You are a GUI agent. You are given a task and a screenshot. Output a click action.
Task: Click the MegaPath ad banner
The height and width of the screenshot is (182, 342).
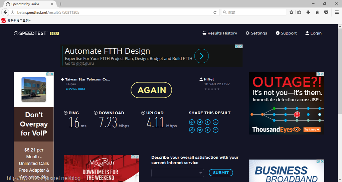101,168
